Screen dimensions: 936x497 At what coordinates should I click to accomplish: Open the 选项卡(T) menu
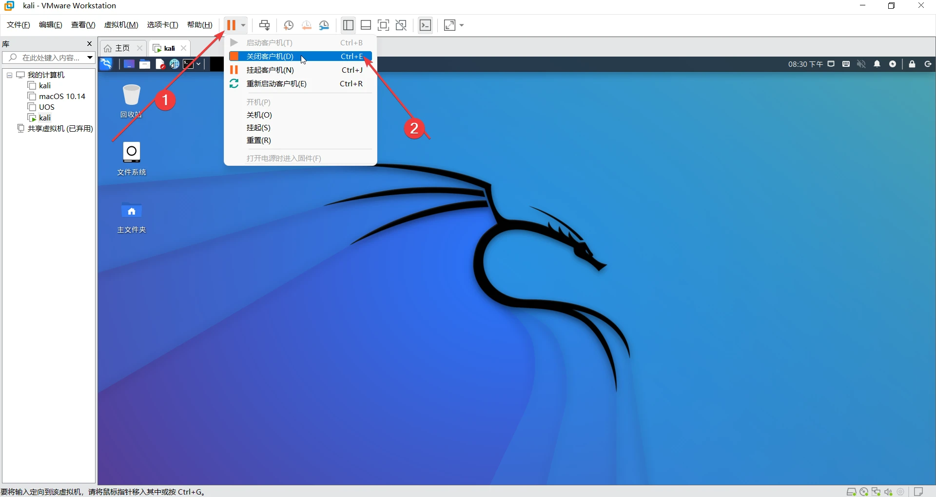[x=163, y=25]
